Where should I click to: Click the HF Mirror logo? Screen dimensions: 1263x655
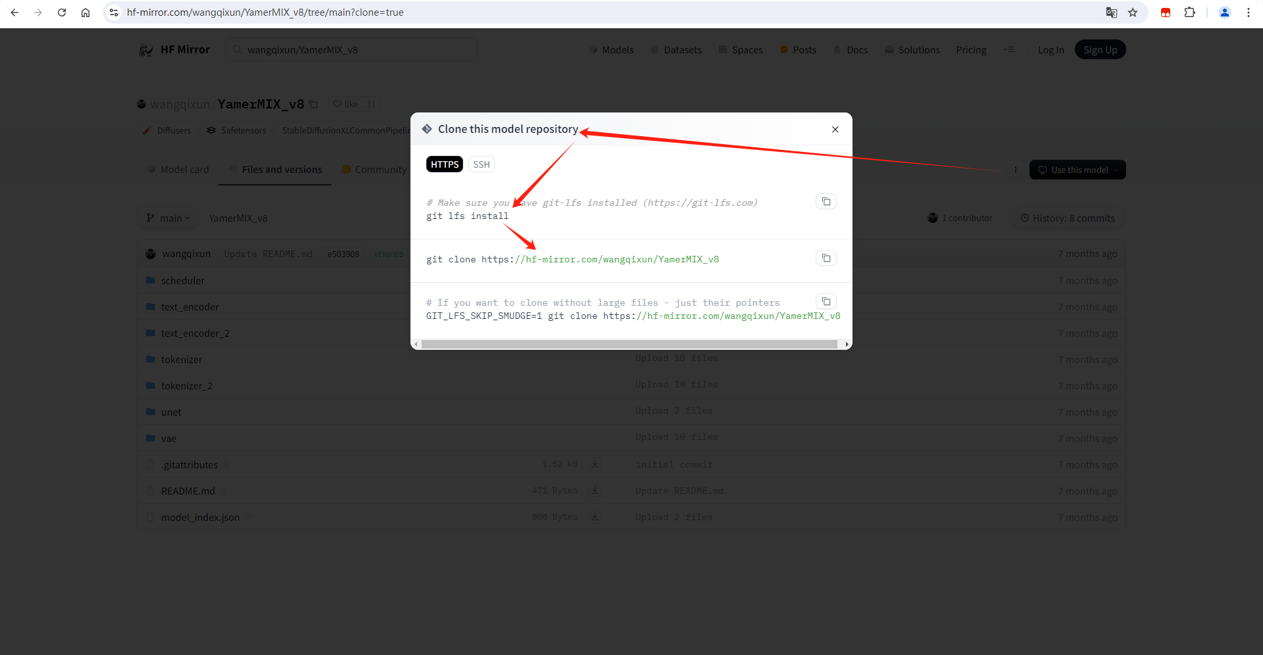(174, 50)
